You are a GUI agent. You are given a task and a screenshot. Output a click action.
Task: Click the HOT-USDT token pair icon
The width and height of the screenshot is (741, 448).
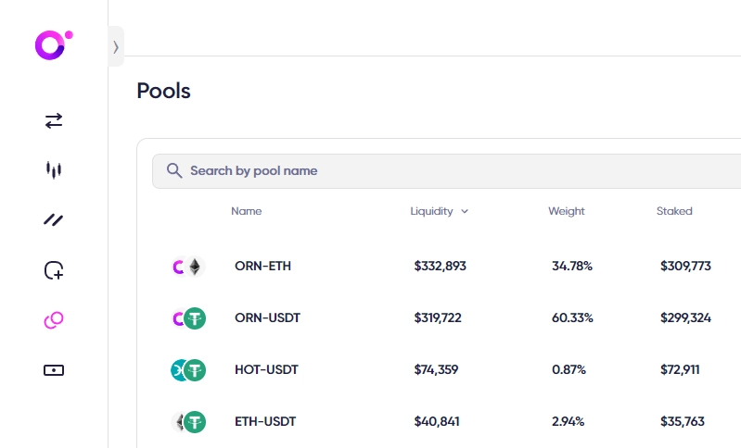(188, 370)
